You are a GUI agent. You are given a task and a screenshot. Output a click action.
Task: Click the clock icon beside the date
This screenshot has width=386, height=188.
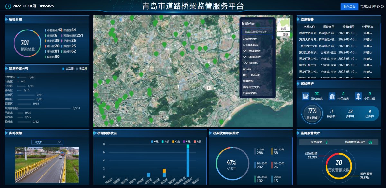click(8, 6)
